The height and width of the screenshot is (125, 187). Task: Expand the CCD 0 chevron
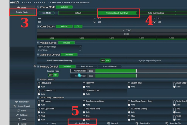(123, 30)
